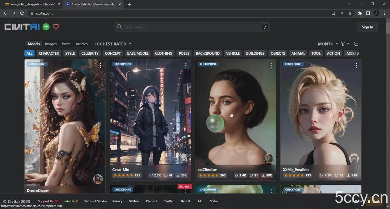Toggle the CLOTHING category filter
The height and width of the screenshot is (209, 390).
164,53
